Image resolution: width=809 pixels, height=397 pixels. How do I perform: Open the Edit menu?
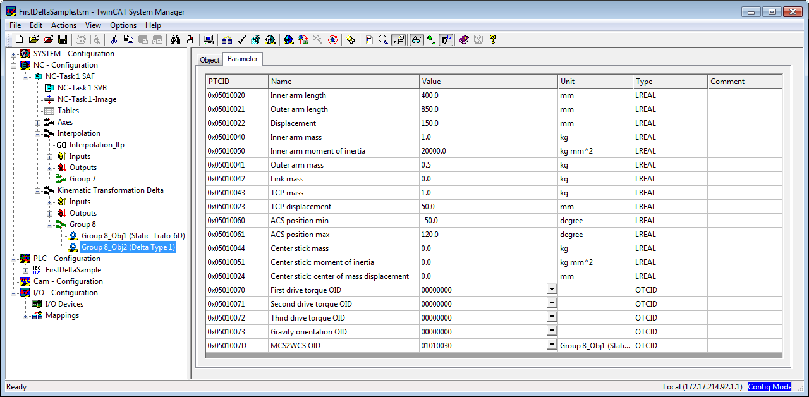click(x=36, y=25)
